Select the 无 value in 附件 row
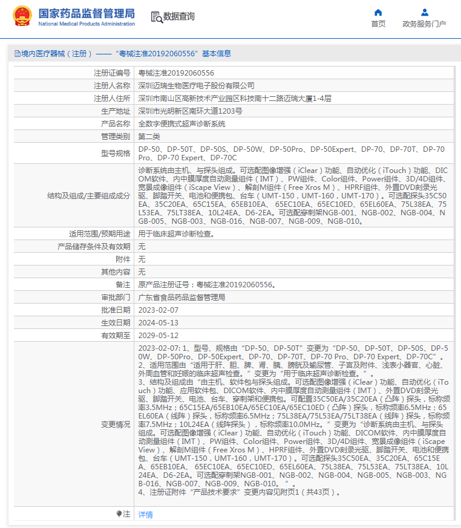This screenshot has width=461, height=528. [142, 259]
